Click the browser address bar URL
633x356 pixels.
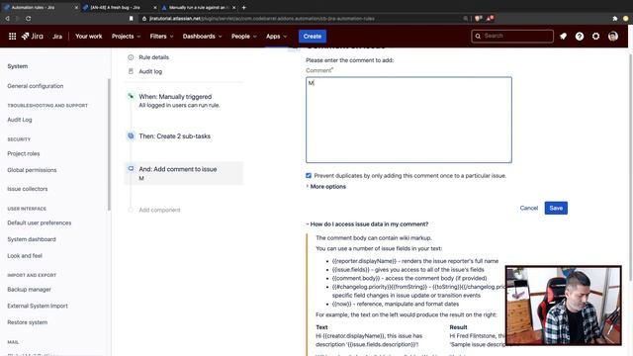(261, 19)
